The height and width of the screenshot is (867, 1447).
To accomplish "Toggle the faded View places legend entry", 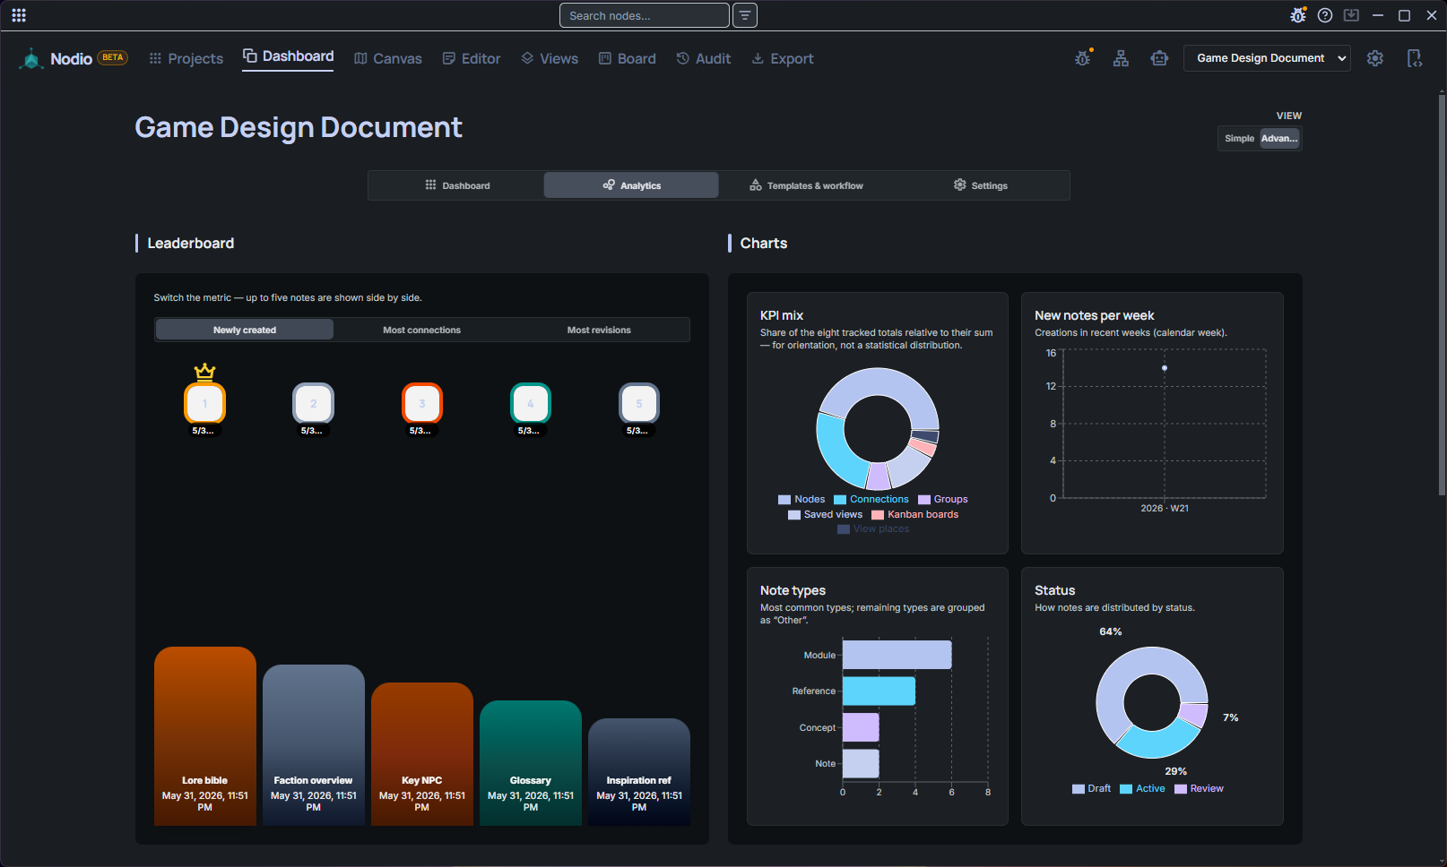I will tap(873, 529).
